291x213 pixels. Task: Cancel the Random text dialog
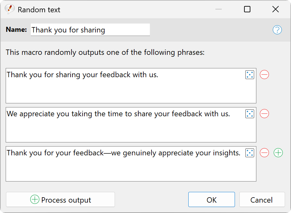coord(262,200)
